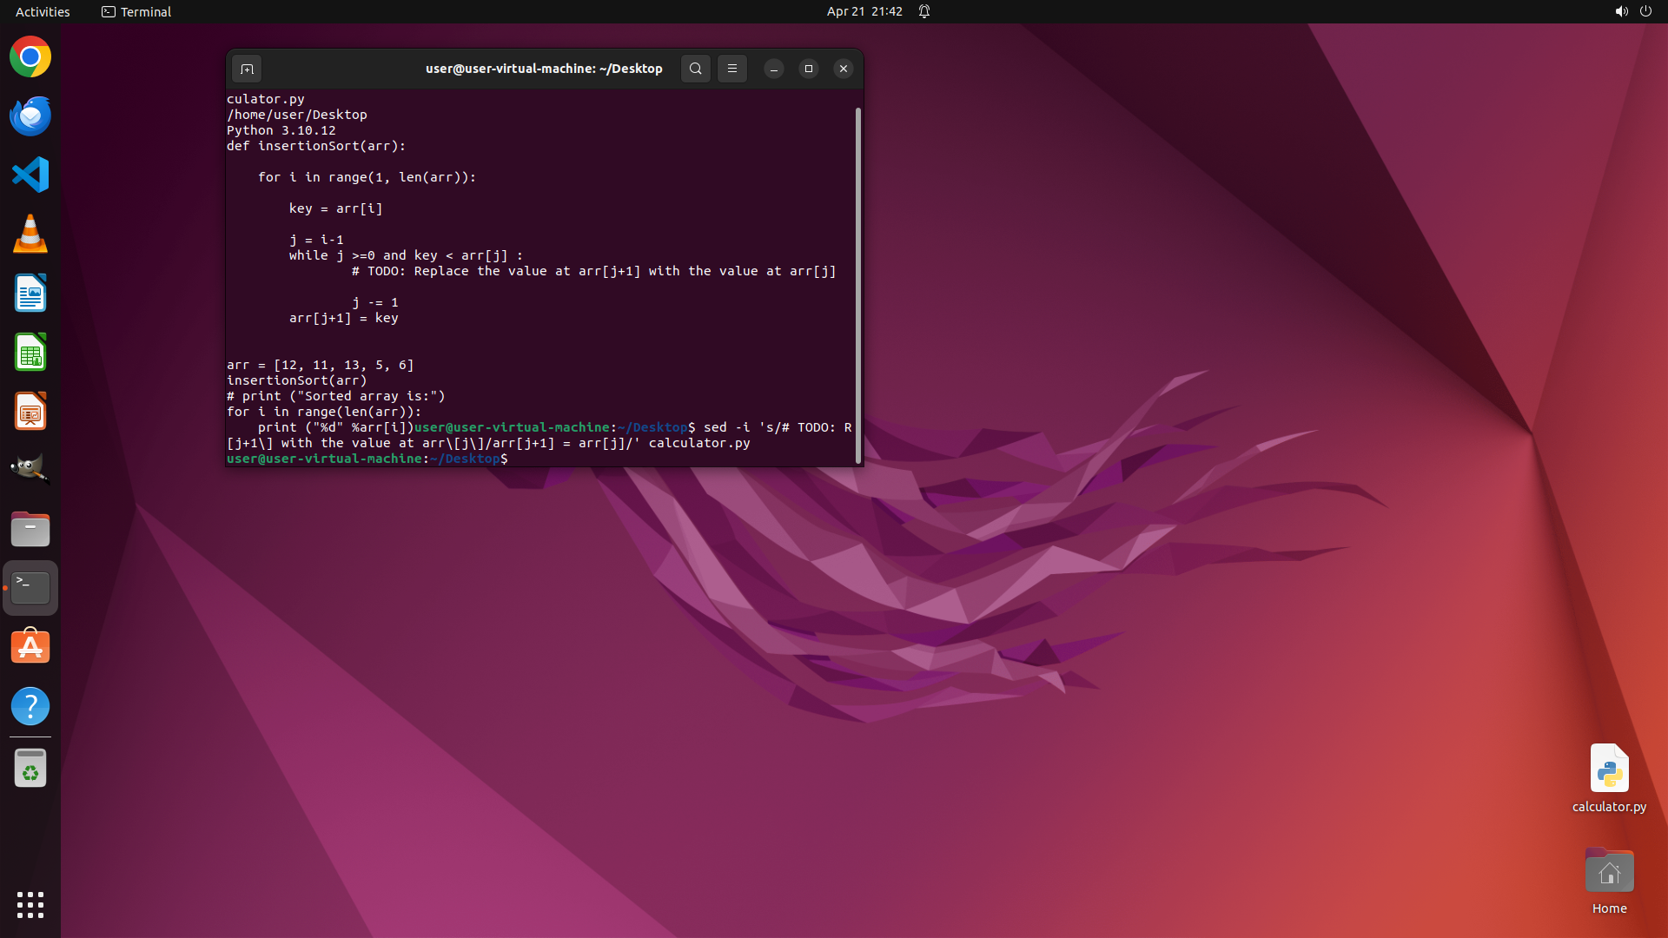Open the terminal hamburger menu

pyautogui.click(x=732, y=69)
